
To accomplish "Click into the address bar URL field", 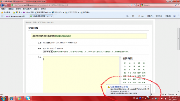I will [x=69, y=5].
